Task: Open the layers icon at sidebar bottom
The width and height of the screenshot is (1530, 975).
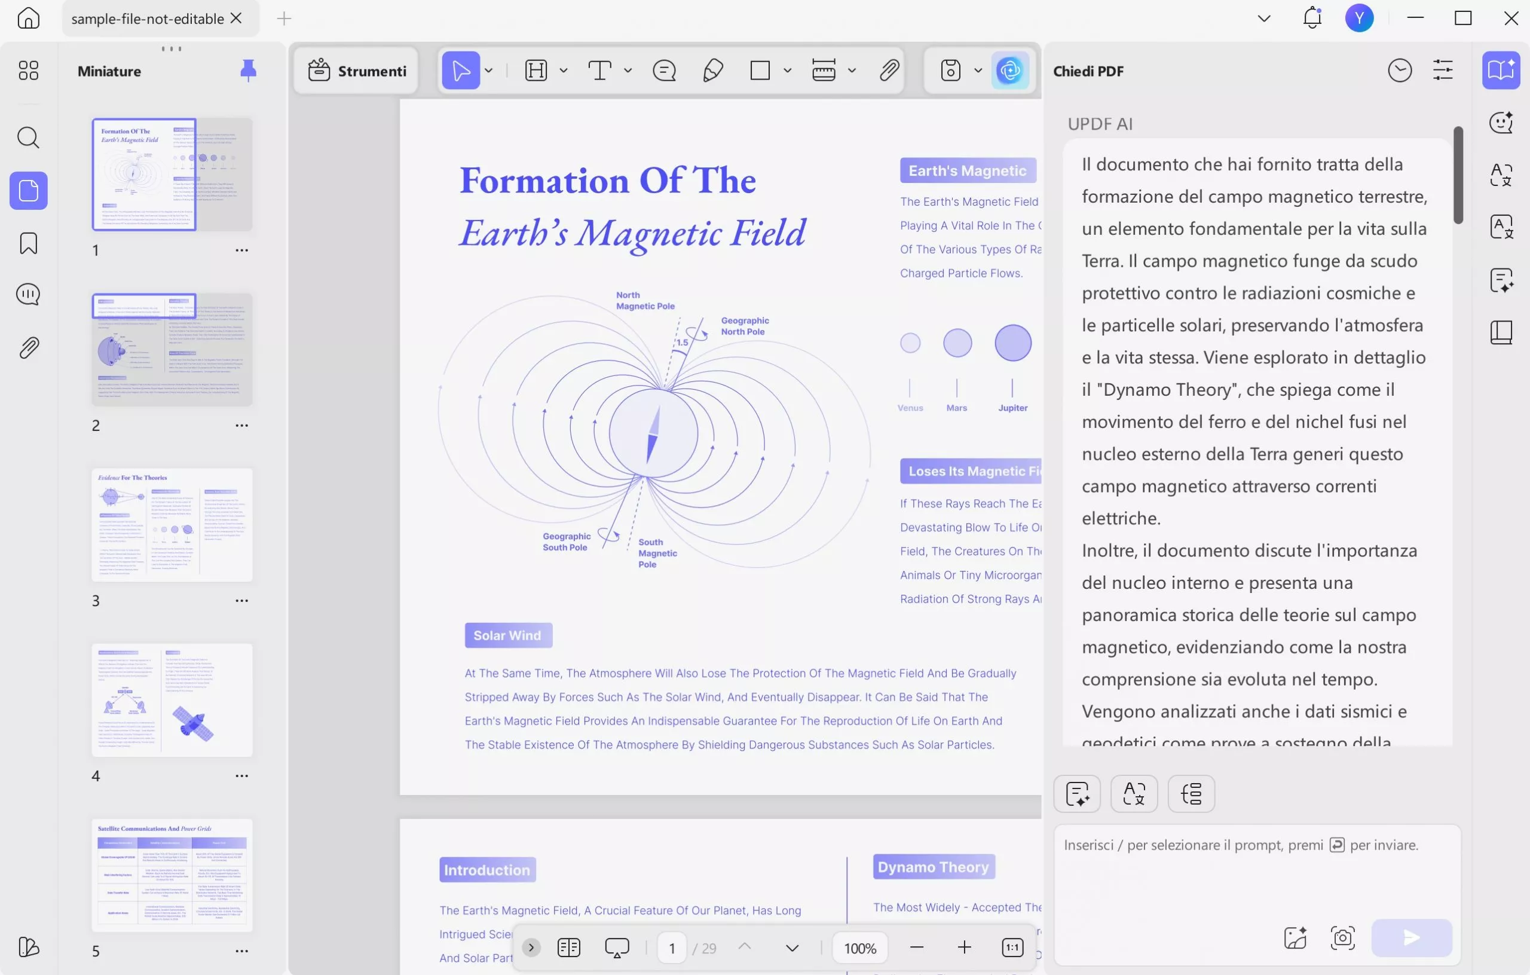Action: pyautogui.click(x=29, y=947)
